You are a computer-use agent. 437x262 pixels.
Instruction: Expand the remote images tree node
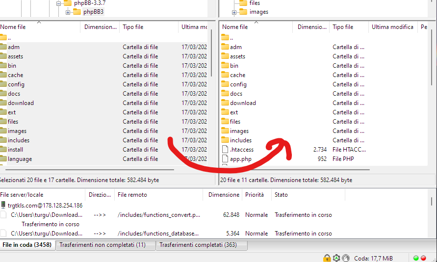[234, 12]
